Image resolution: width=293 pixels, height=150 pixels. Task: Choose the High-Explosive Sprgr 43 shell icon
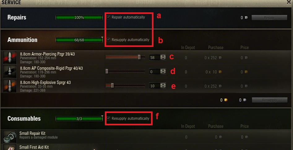[10, 86]
